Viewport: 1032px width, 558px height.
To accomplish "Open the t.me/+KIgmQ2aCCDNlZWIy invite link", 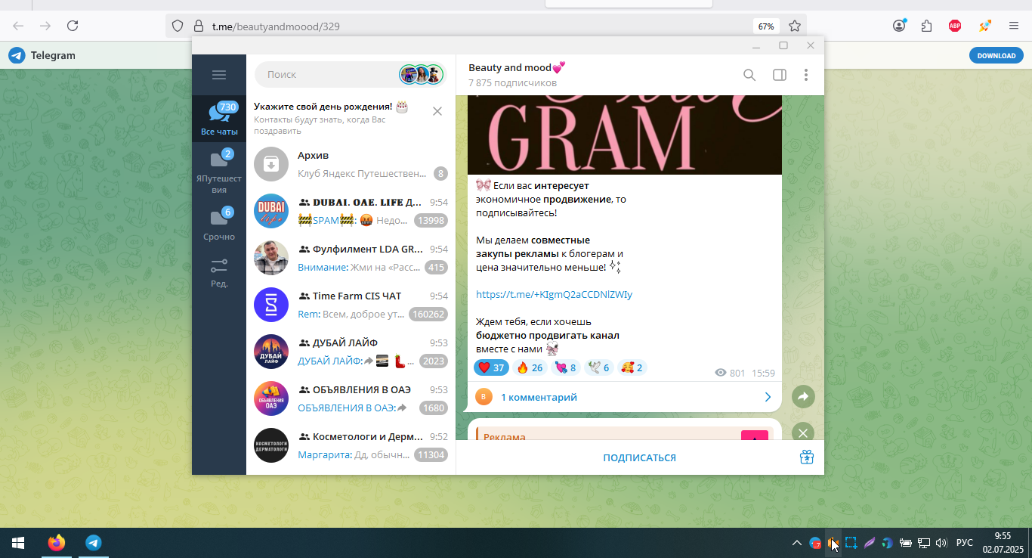I will (554, 295).
